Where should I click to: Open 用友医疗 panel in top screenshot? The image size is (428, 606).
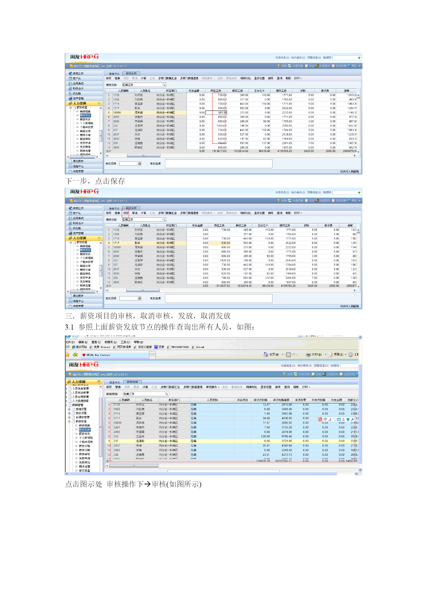coord(84,161)
